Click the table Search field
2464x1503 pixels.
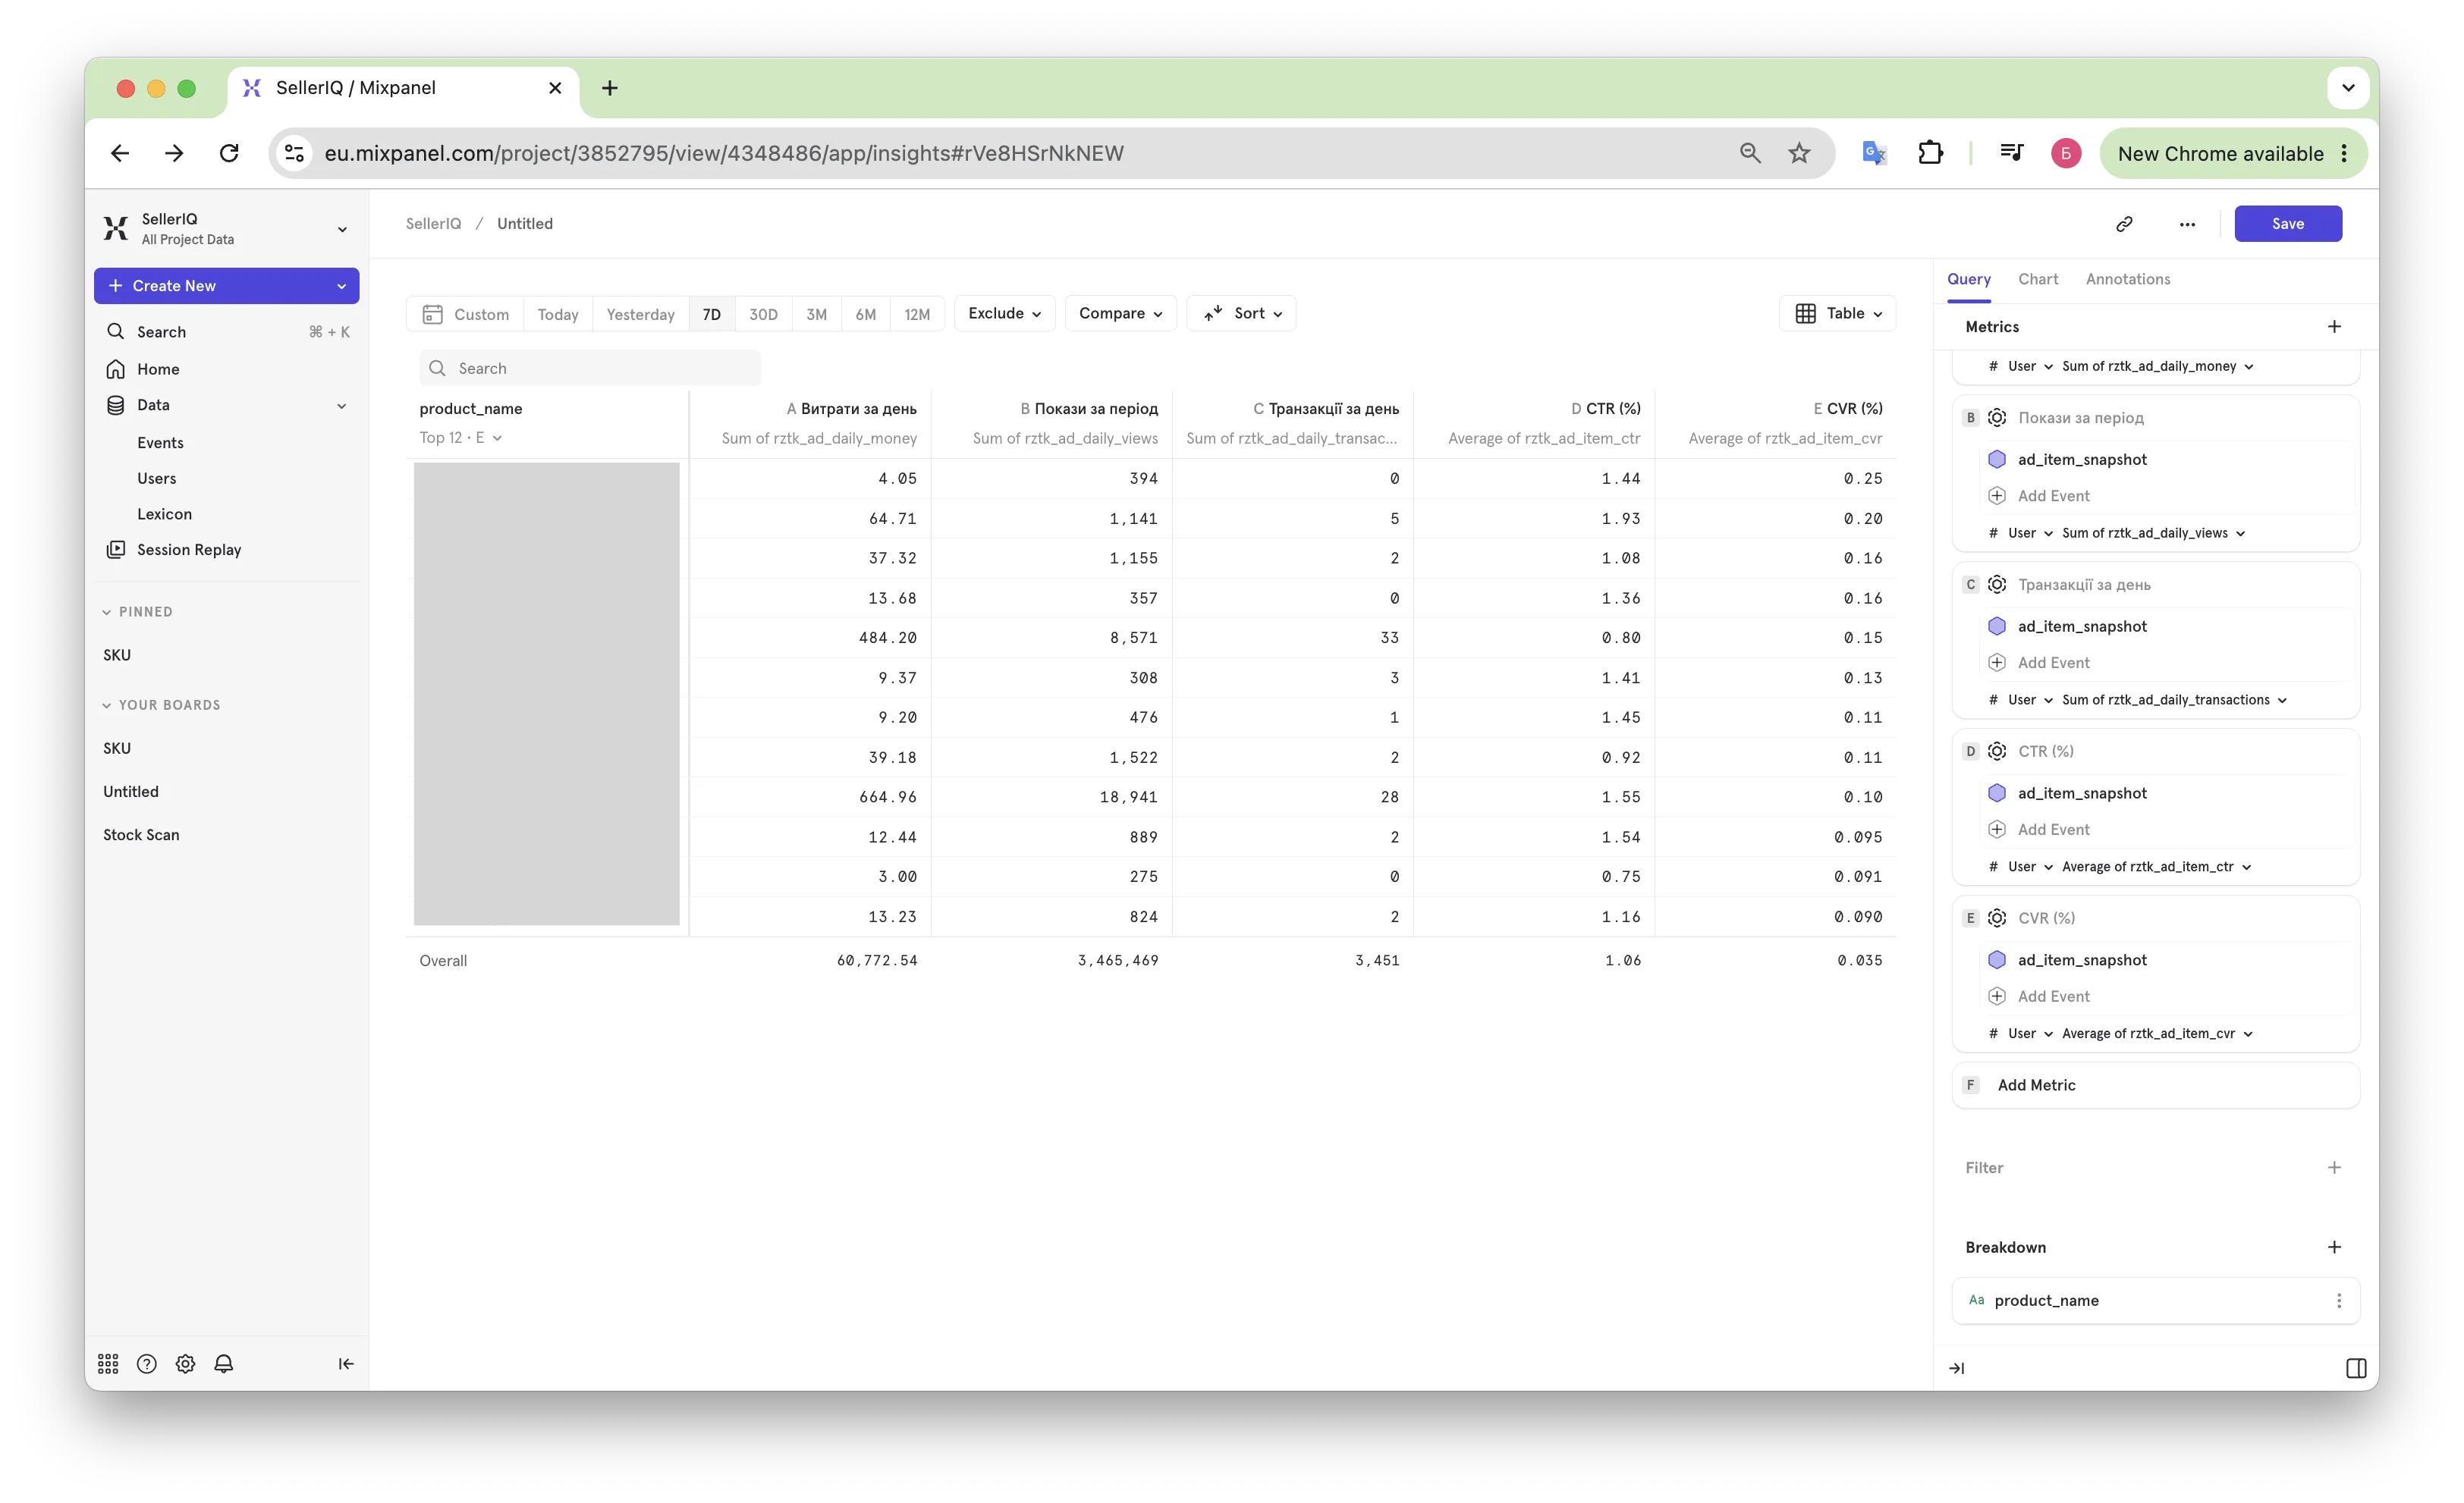590,369
